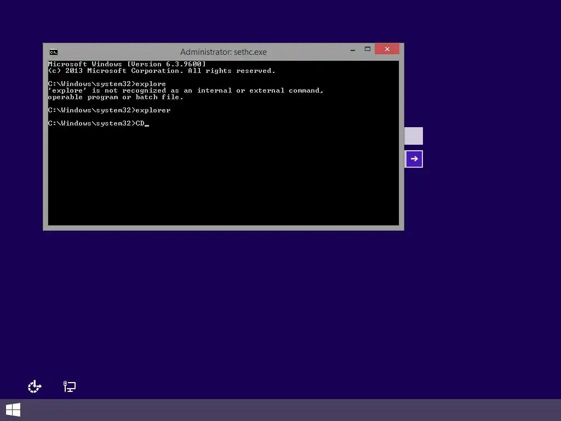Close the Administrator: sethc.exe window
This screenshot has width=561, height=421.
pos(387,49)
